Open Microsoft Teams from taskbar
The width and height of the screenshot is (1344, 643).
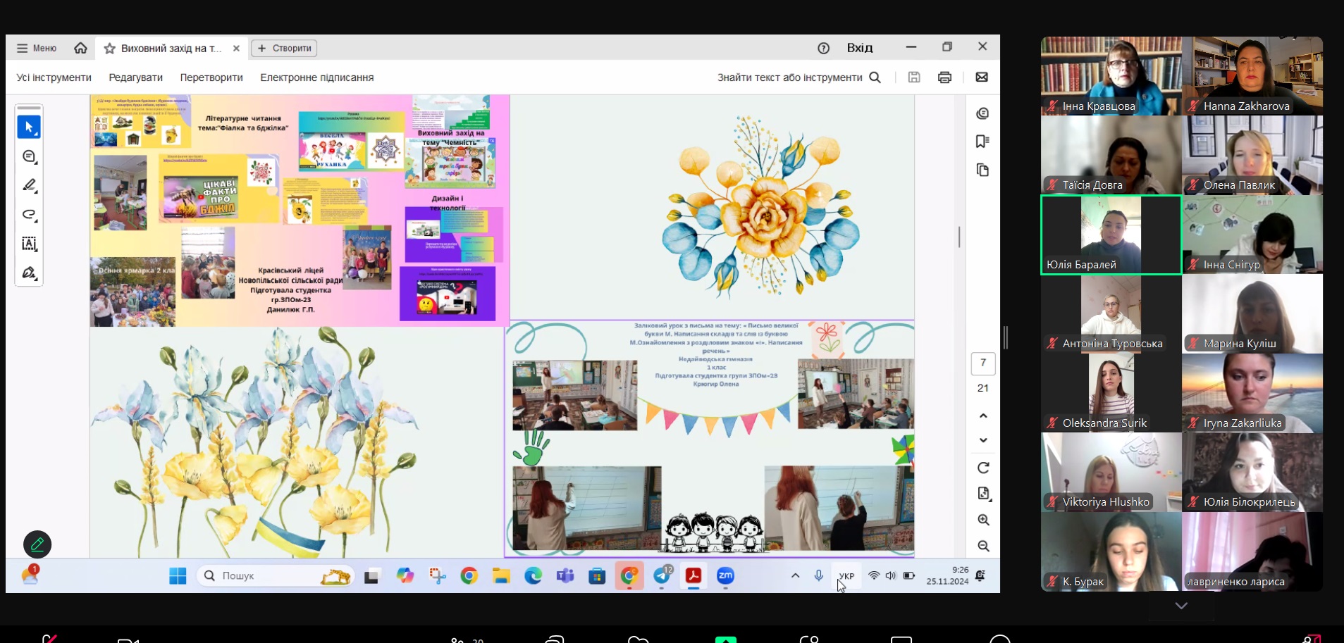[565, 576]
